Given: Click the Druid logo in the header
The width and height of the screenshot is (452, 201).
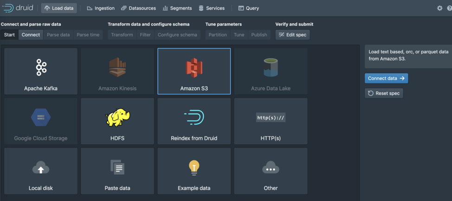Looking at the screenshot, I should click(17, 8).
